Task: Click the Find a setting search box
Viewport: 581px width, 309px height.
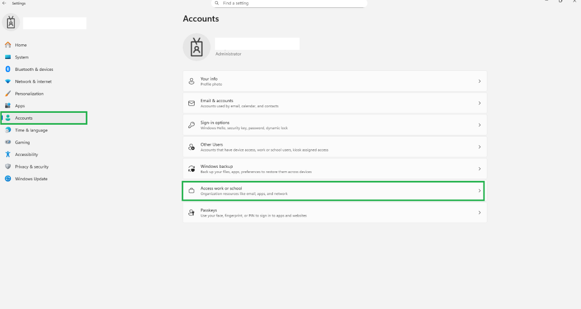Action: pos(289,3)
